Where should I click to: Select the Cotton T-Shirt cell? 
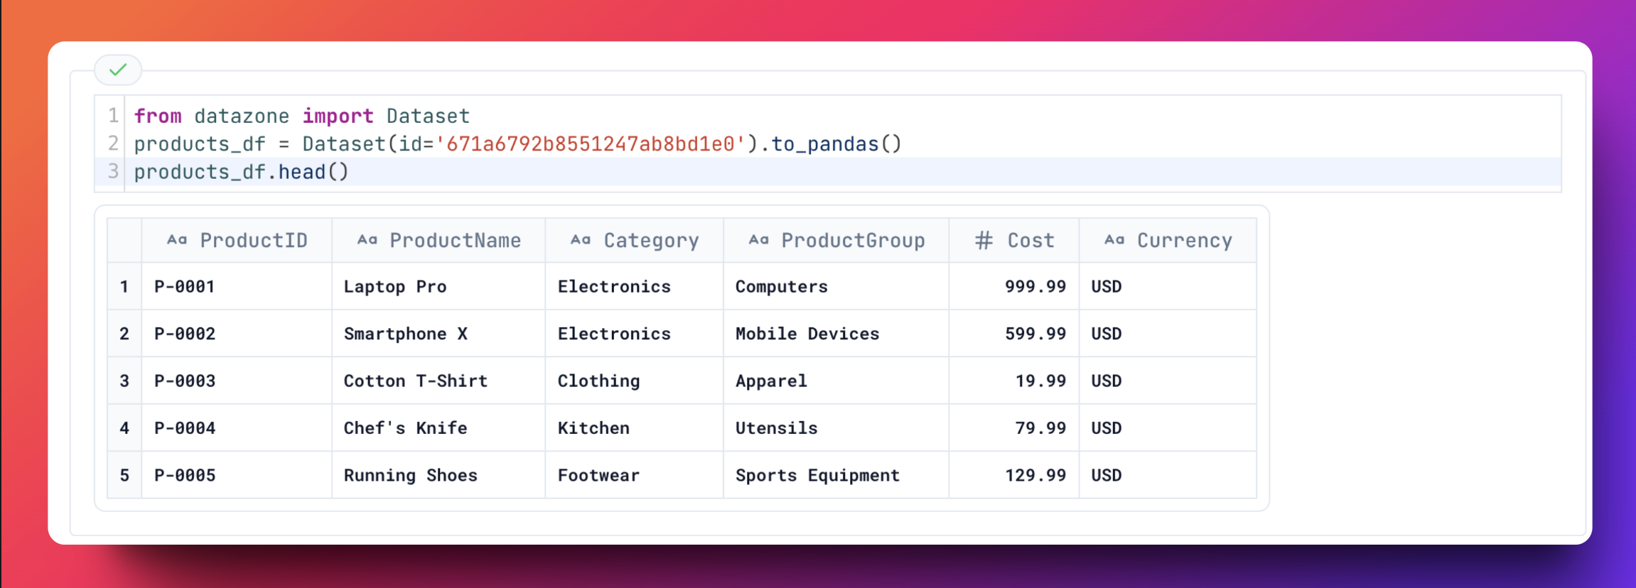tap(438, 381)
